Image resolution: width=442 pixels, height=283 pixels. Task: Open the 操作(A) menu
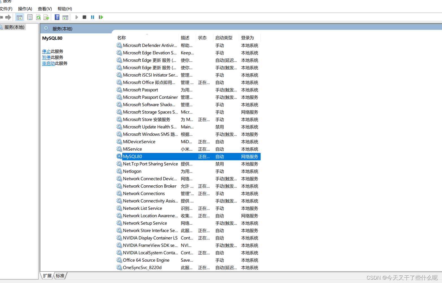pos(25,9)
